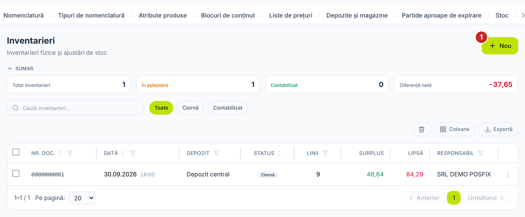
Task: Click the SRL DEMO POSFIX cell
Action: (x=464, y=174)
